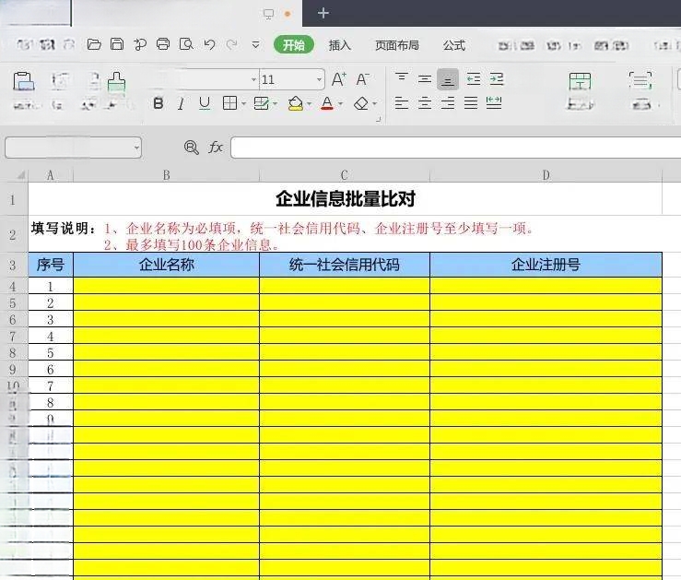
Task: Toggle underline formatting
Action: point(205,103)
